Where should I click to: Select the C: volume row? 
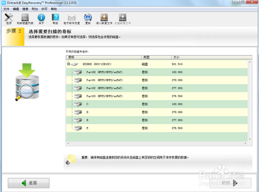[157, 104]
